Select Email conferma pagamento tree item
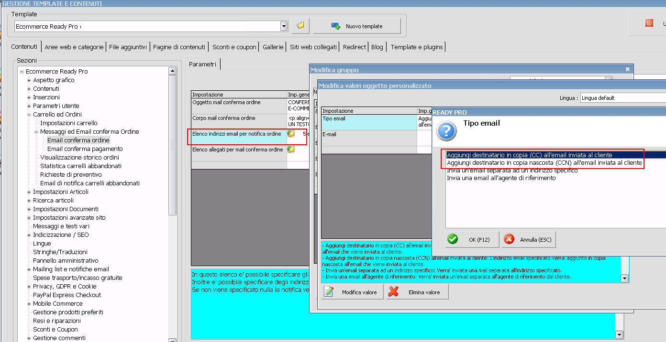666x342 pixels. [x=85, y=149]
